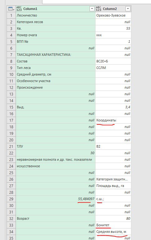
Task: Click the cell 'Лесничество'
Action: pos(56,16)
